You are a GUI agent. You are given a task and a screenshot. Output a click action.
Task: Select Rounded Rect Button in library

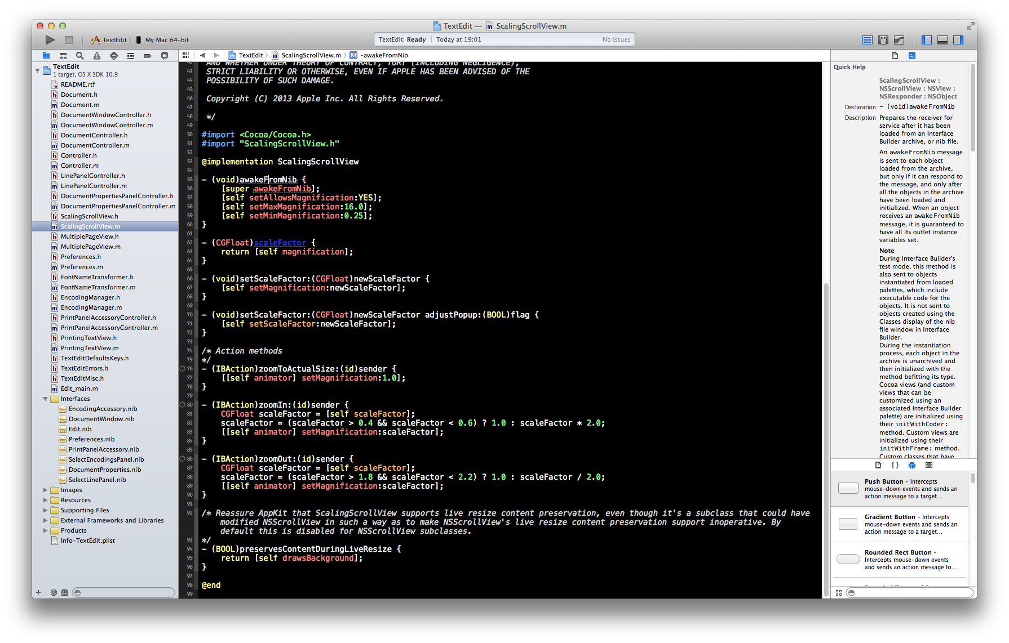pos(900,560)
